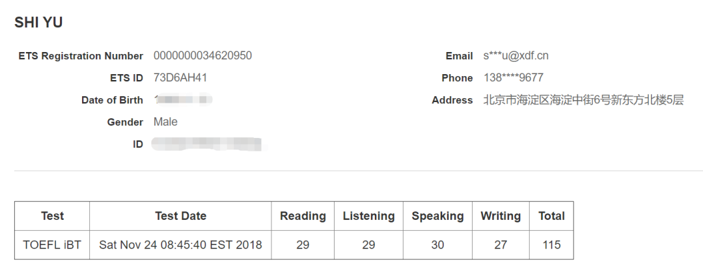Click the Speaking column header
Viewport: 703px width, 266px height.
tap(437, 216)
